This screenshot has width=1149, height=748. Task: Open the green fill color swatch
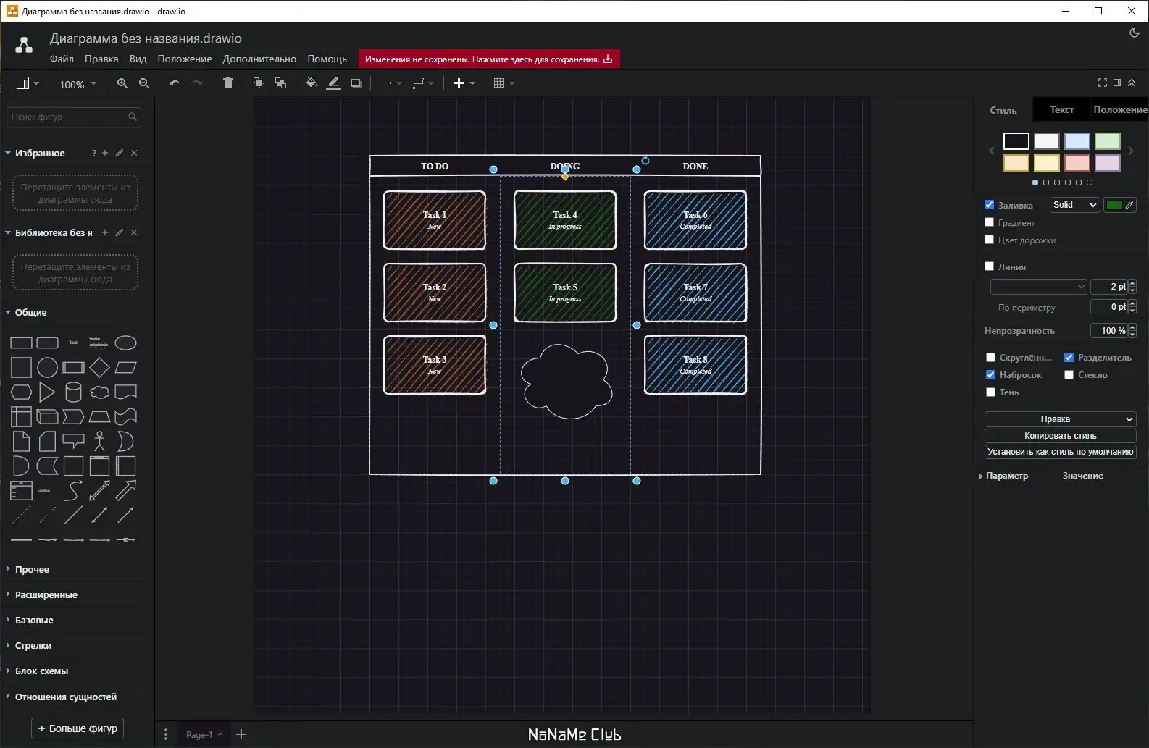tap(1114, 205)
